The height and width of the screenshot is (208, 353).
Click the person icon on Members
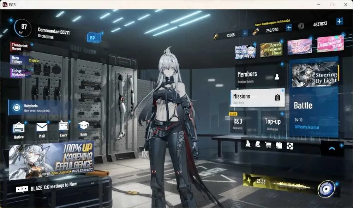(277, 77)
